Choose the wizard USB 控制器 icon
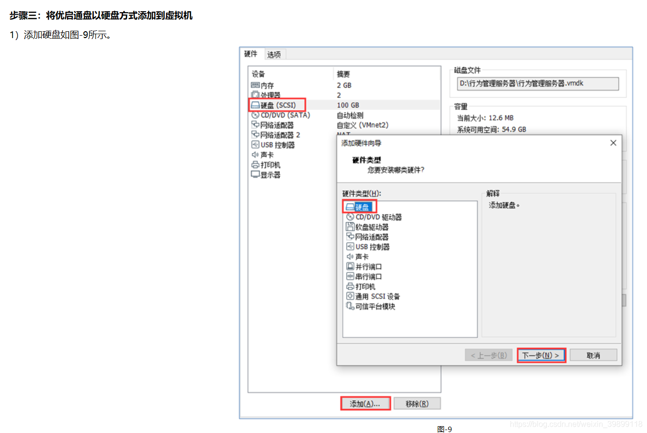Viewport: 647px width, 433px height. (350, 247)
